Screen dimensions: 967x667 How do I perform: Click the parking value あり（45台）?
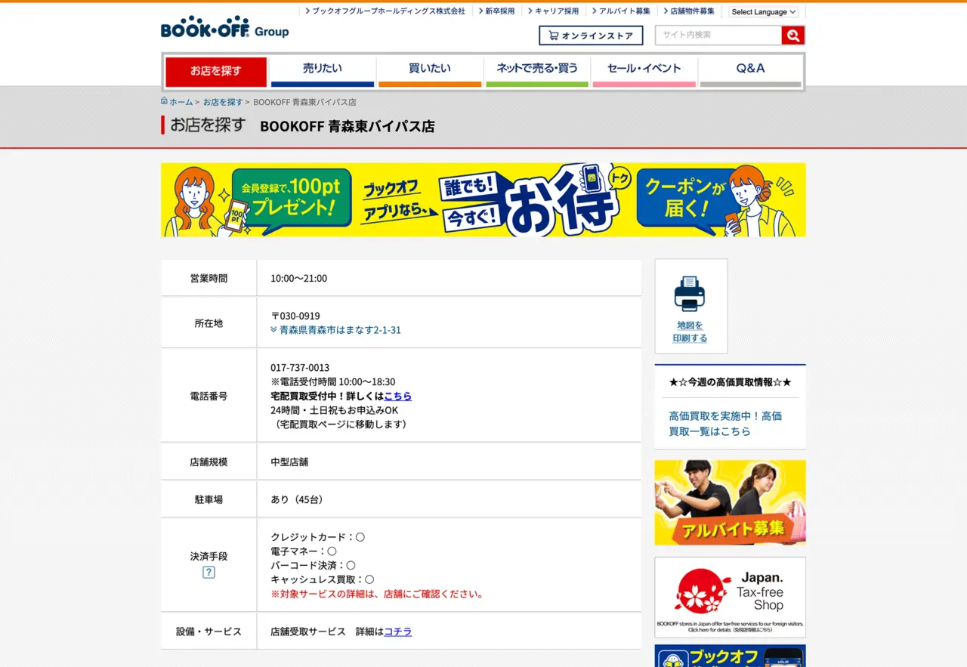click(x=299, y=499)
